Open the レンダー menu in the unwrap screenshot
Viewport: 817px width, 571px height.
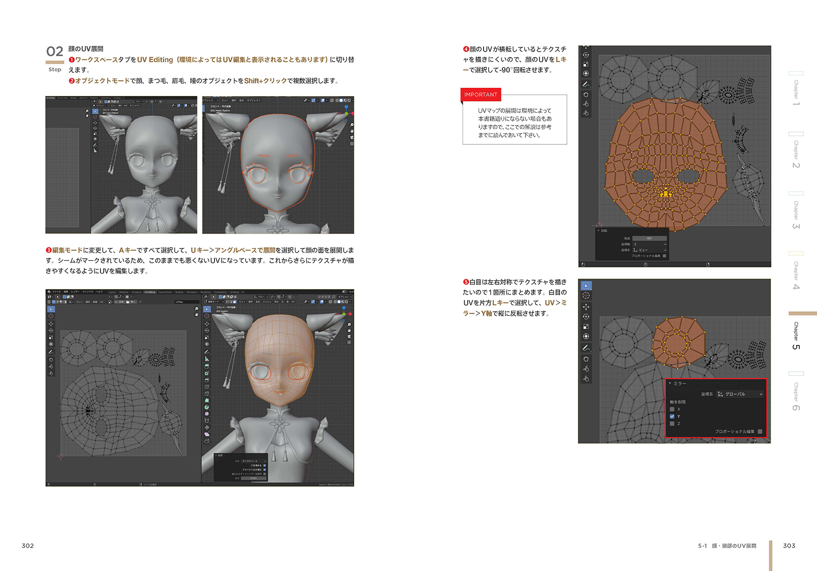pos(75,292)
